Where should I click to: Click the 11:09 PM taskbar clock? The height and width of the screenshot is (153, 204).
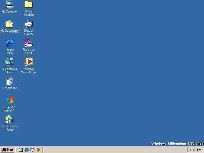pyautogui.click(x=195, y=150)
